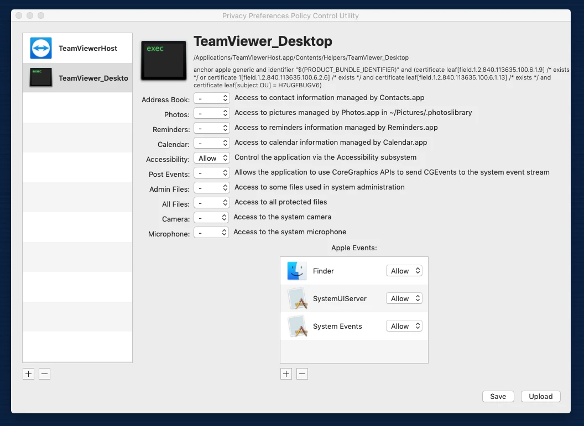Screen dimensions: 584x426
Task: Click the Apple Events: label
Action: click(x=354, y=248)
